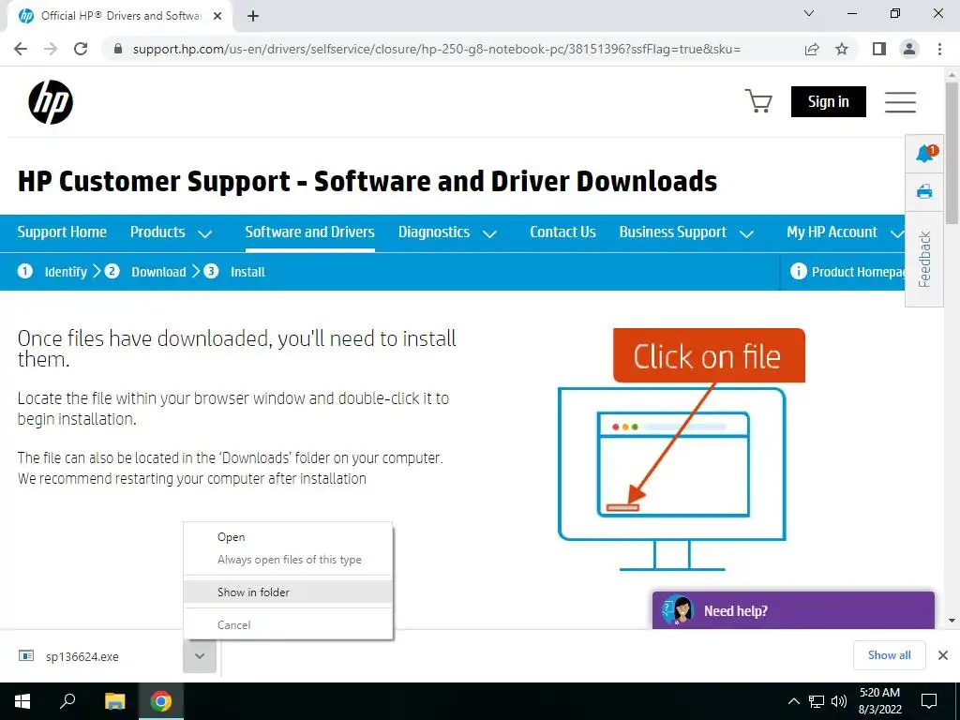Screen dimensions: 960x720
Task: Share this page icon
Action: pyautogui.click(x=812, y=49)
